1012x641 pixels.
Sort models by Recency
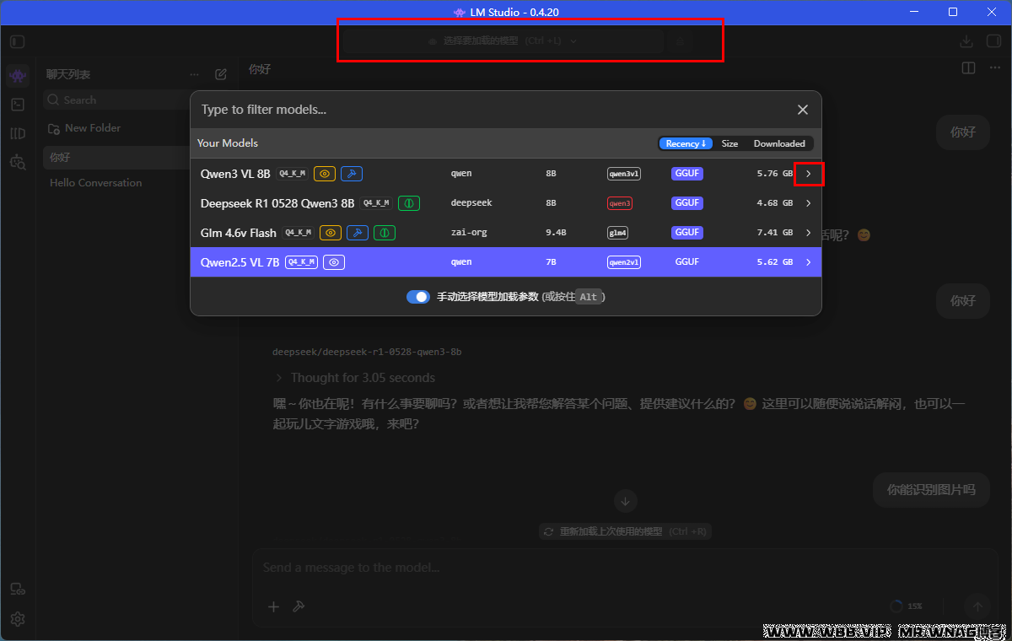click(686, 143)
